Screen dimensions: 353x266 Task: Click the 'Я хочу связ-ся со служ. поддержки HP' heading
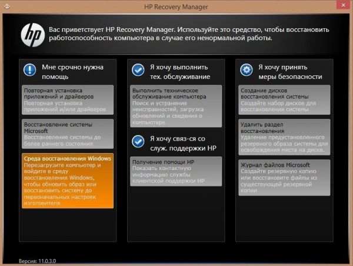183,144
